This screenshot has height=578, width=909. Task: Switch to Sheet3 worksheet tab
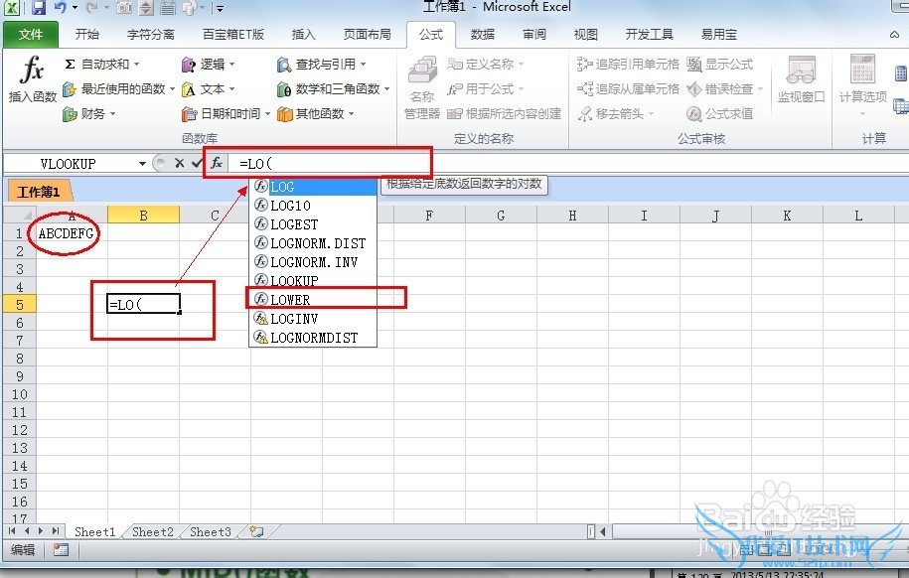[210, 531]
